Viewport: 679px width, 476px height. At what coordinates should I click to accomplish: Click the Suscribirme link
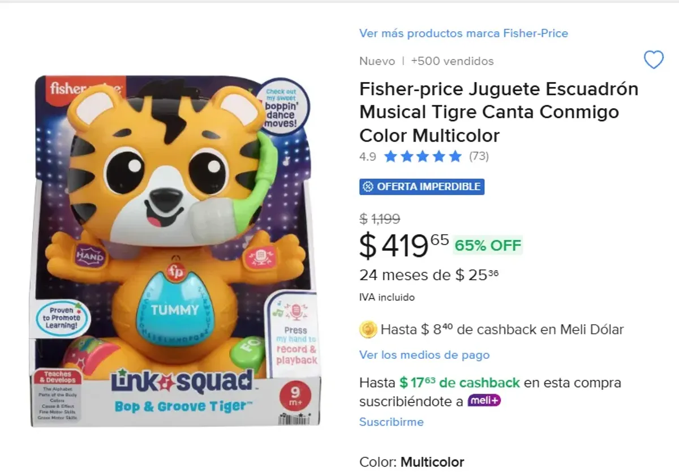(x=391, y=422)
